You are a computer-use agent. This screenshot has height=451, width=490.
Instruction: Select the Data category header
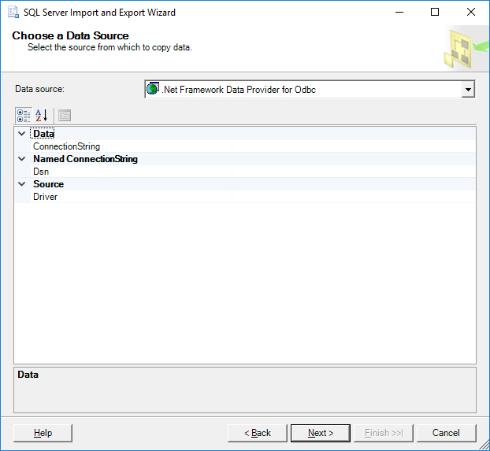click(x=44, y=134)
